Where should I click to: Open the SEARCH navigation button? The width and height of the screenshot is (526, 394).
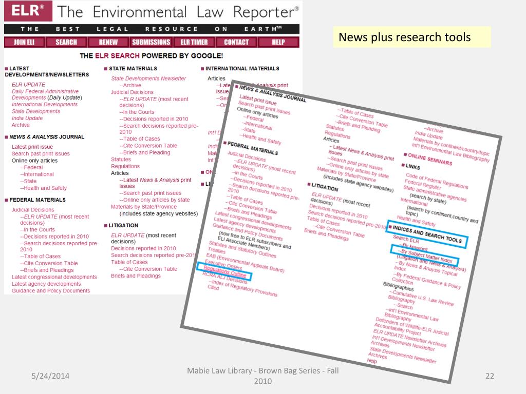[x=66, y=42]
